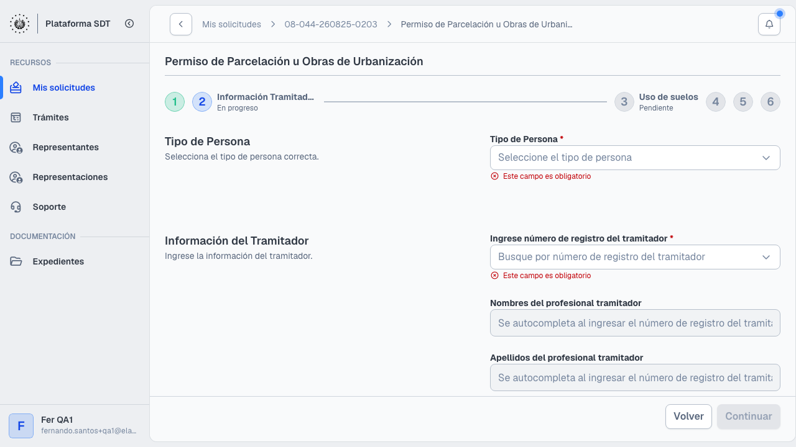The image size is (796, 447).
Task: Open Soporte in the sidebar
Action: (x=75, y=207)
